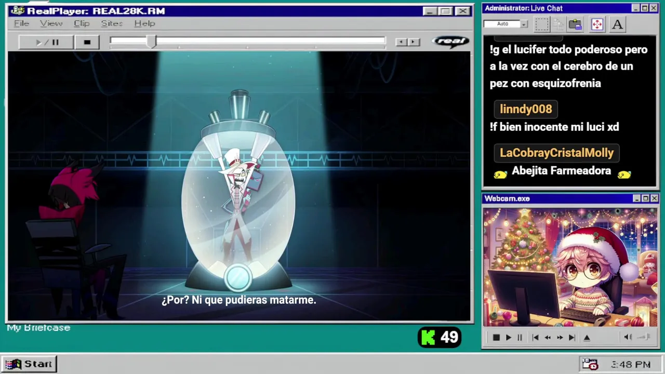Image resolution: width=665 pixels, height=374 pixels.
Task: Close the Live Chat window
Action: [x=654, y=8]
